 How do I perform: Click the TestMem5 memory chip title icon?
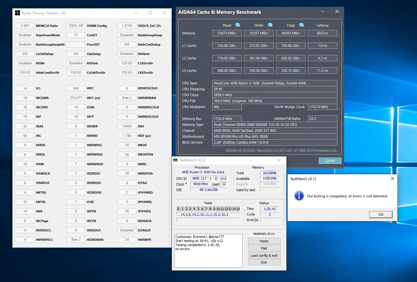(x=175, y=160)
